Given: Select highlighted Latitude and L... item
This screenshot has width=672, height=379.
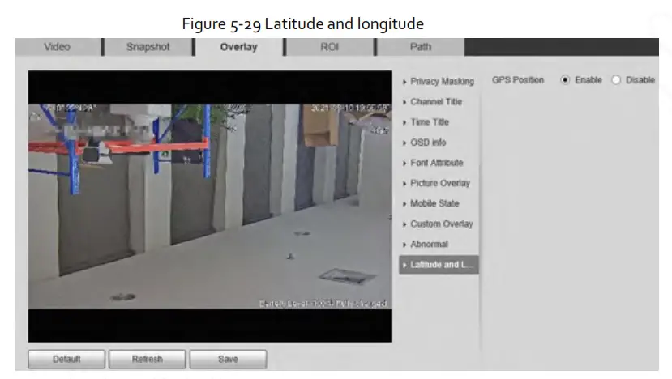Looking at the screenshot, I should [x=439, y=265].
